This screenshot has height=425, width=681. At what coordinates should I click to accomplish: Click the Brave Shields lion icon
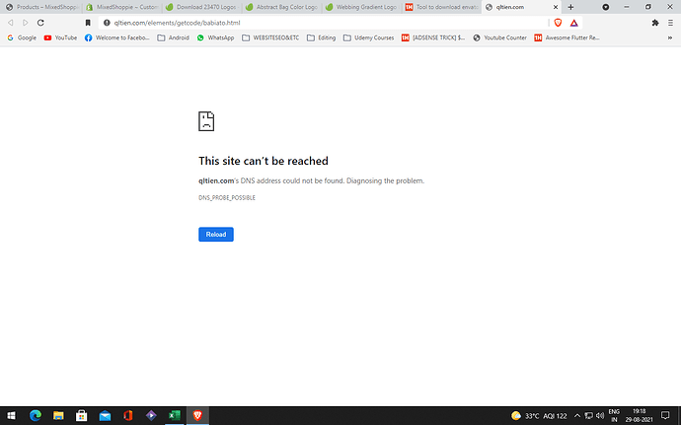click(x=558, y=23)
